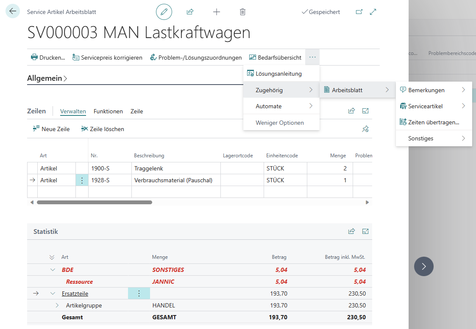Expand the Allgemein section
Viewport: 476px width, 329px height.
click(47, 78)
